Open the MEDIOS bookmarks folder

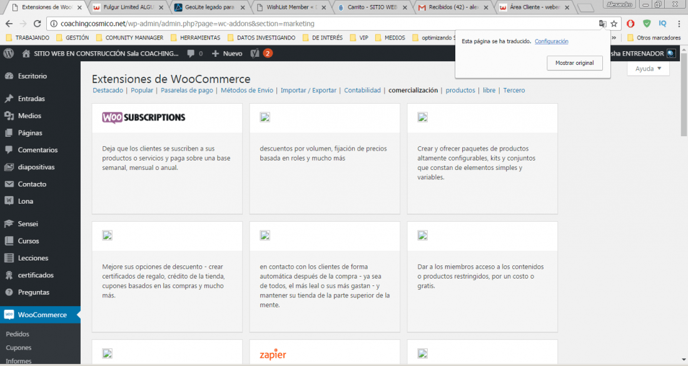tap(390, 37)
